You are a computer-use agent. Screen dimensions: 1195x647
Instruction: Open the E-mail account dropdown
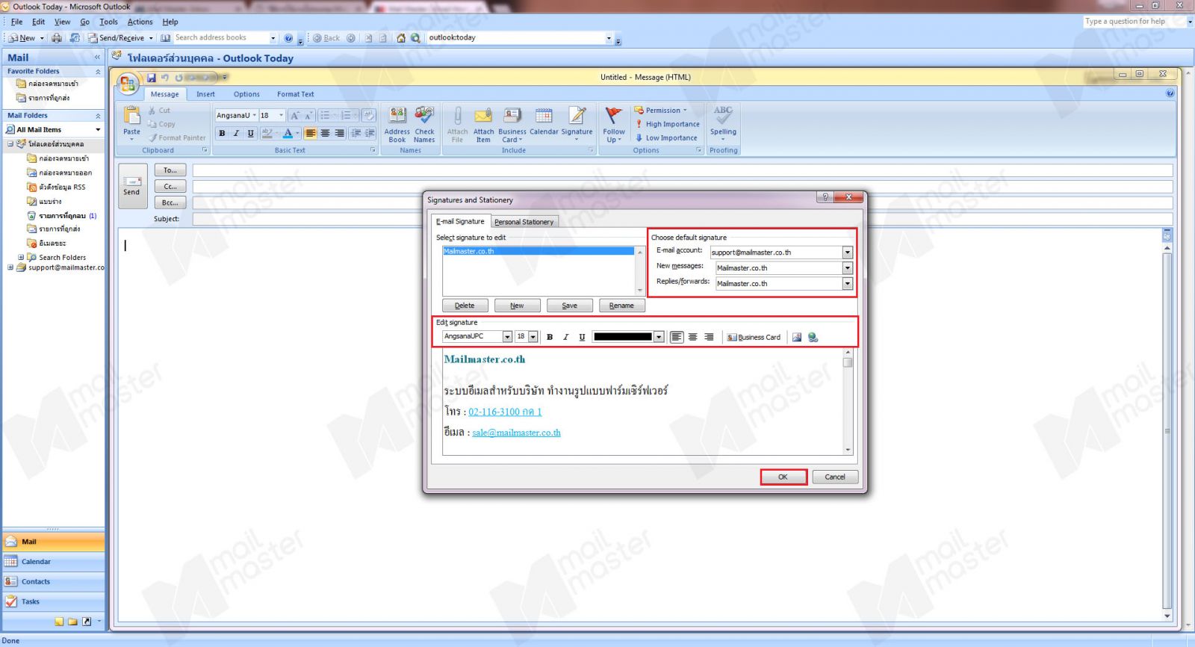848,253
